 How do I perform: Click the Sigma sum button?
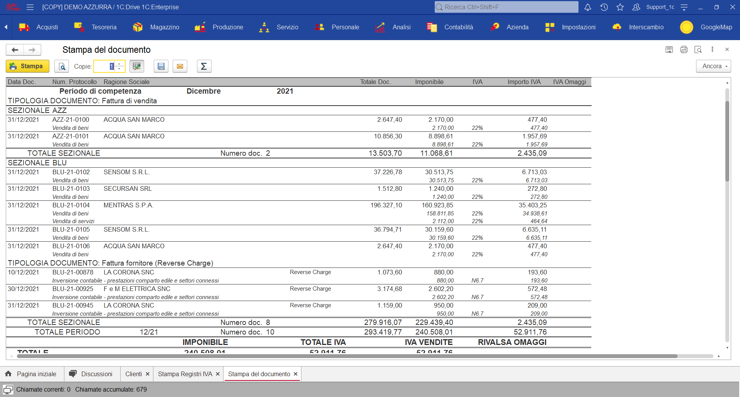(x=204, y=66)
